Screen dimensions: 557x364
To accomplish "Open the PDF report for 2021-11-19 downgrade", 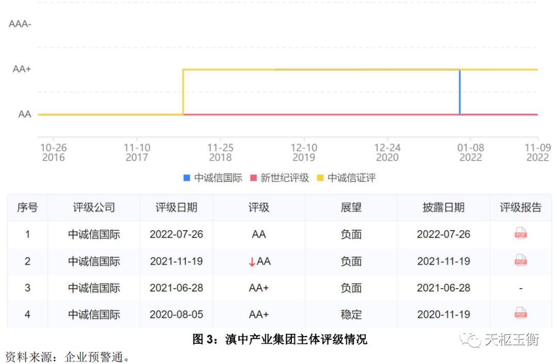I will 520,261.
